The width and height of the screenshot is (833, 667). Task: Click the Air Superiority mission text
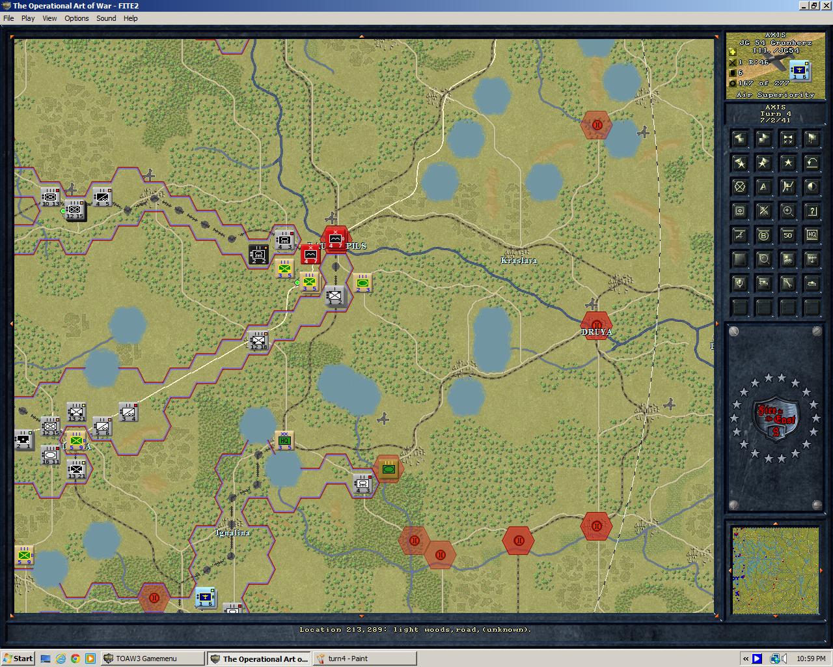(776, 95)
